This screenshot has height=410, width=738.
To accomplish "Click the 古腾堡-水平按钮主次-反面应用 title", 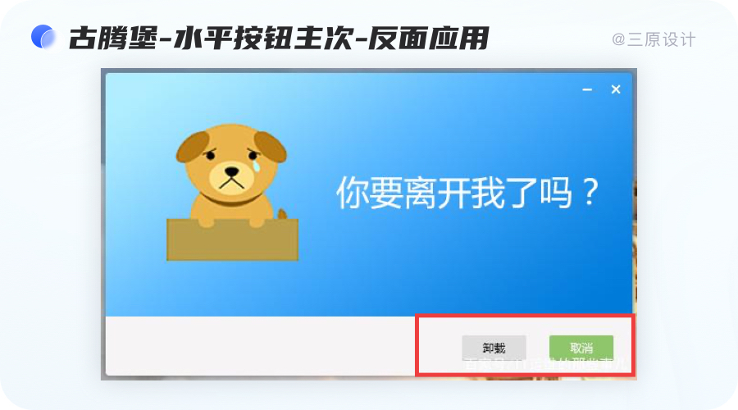I will pyautogui.click(x=279, y=38).
